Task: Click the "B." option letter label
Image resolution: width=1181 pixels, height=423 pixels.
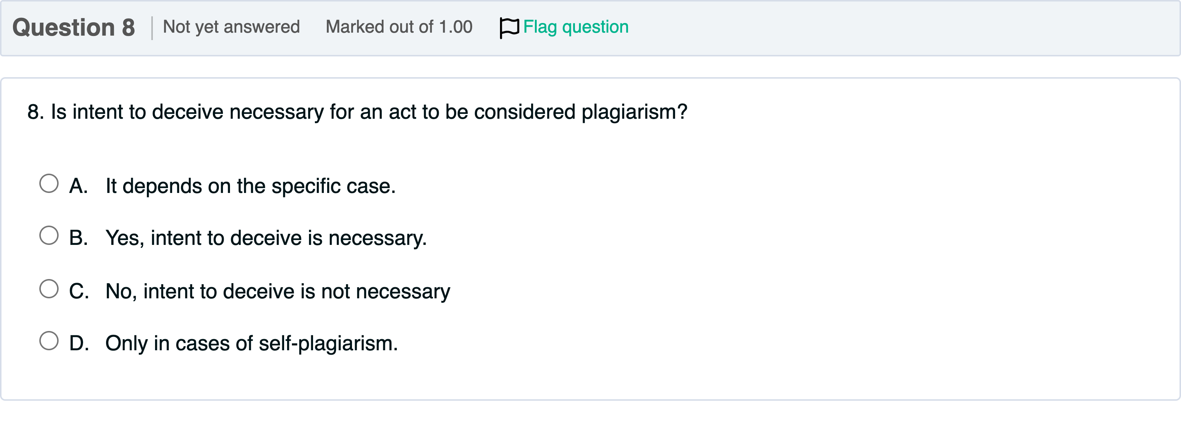Action: point(78,238)
